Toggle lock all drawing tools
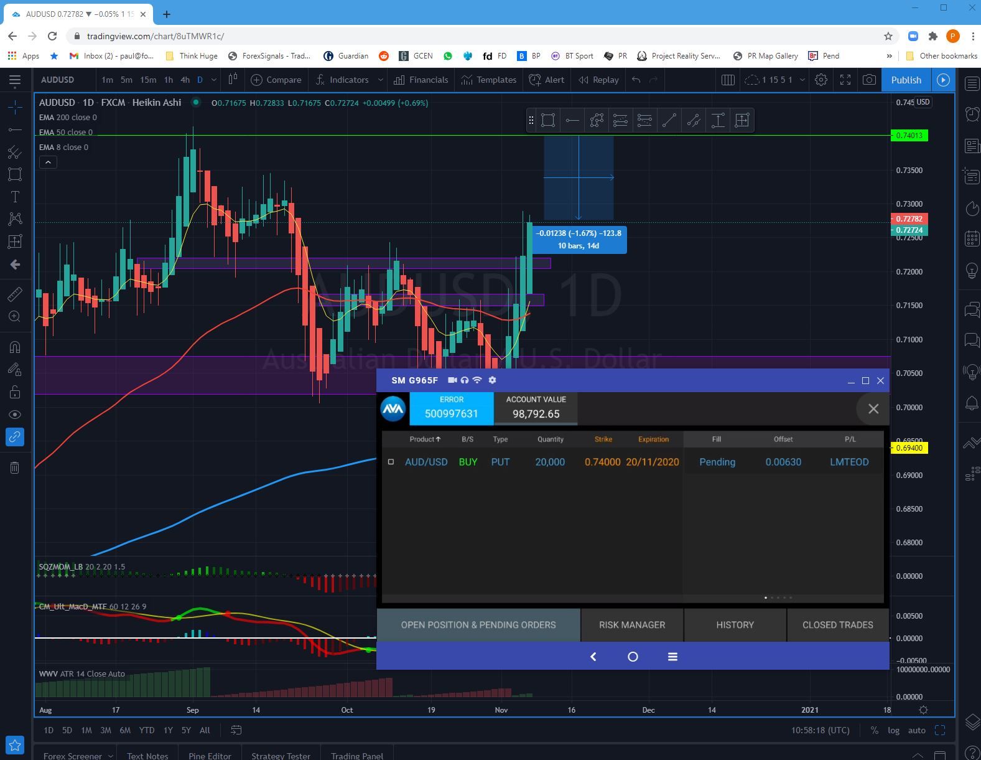The image size is (981, 760). pos(15,392)
